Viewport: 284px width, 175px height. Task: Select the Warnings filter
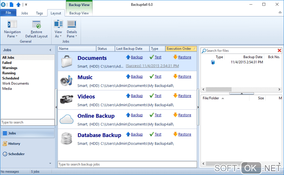coord(28,68)
